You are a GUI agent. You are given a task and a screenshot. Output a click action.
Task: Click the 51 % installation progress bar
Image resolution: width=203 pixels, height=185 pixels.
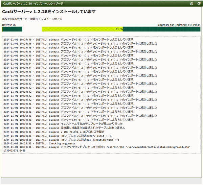[x=121, y=29]
